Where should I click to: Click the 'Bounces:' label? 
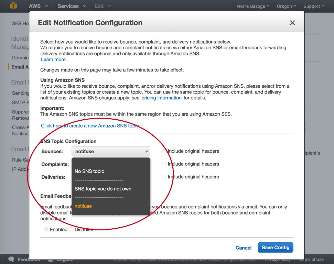click(x=52, y=152)
